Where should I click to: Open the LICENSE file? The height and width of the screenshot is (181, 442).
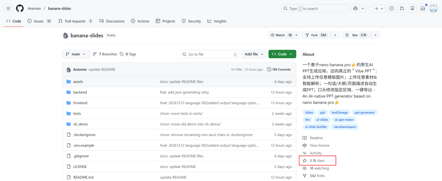coord(80,167)
